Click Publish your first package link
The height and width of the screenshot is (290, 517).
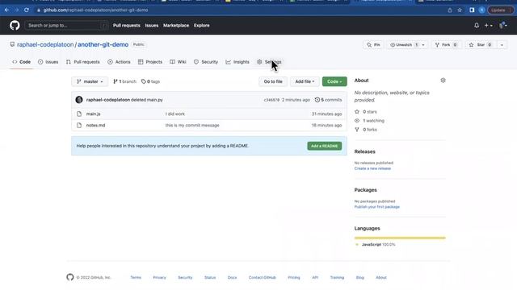point(377,207)
